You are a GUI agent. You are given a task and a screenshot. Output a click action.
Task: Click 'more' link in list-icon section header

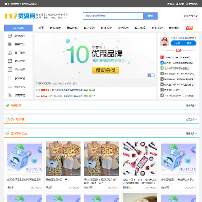(x=192, y=134)
